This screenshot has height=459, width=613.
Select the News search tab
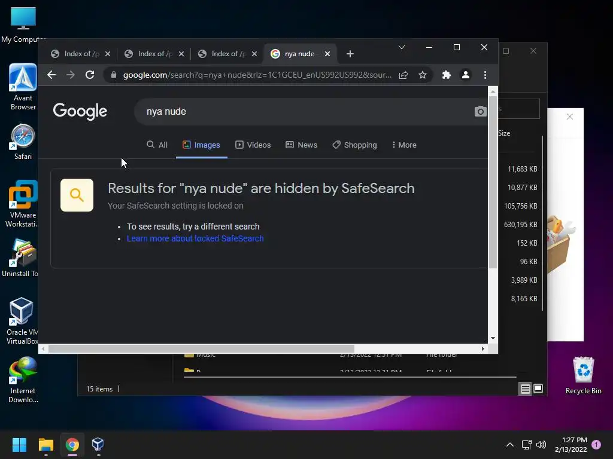tap(302, 145)
